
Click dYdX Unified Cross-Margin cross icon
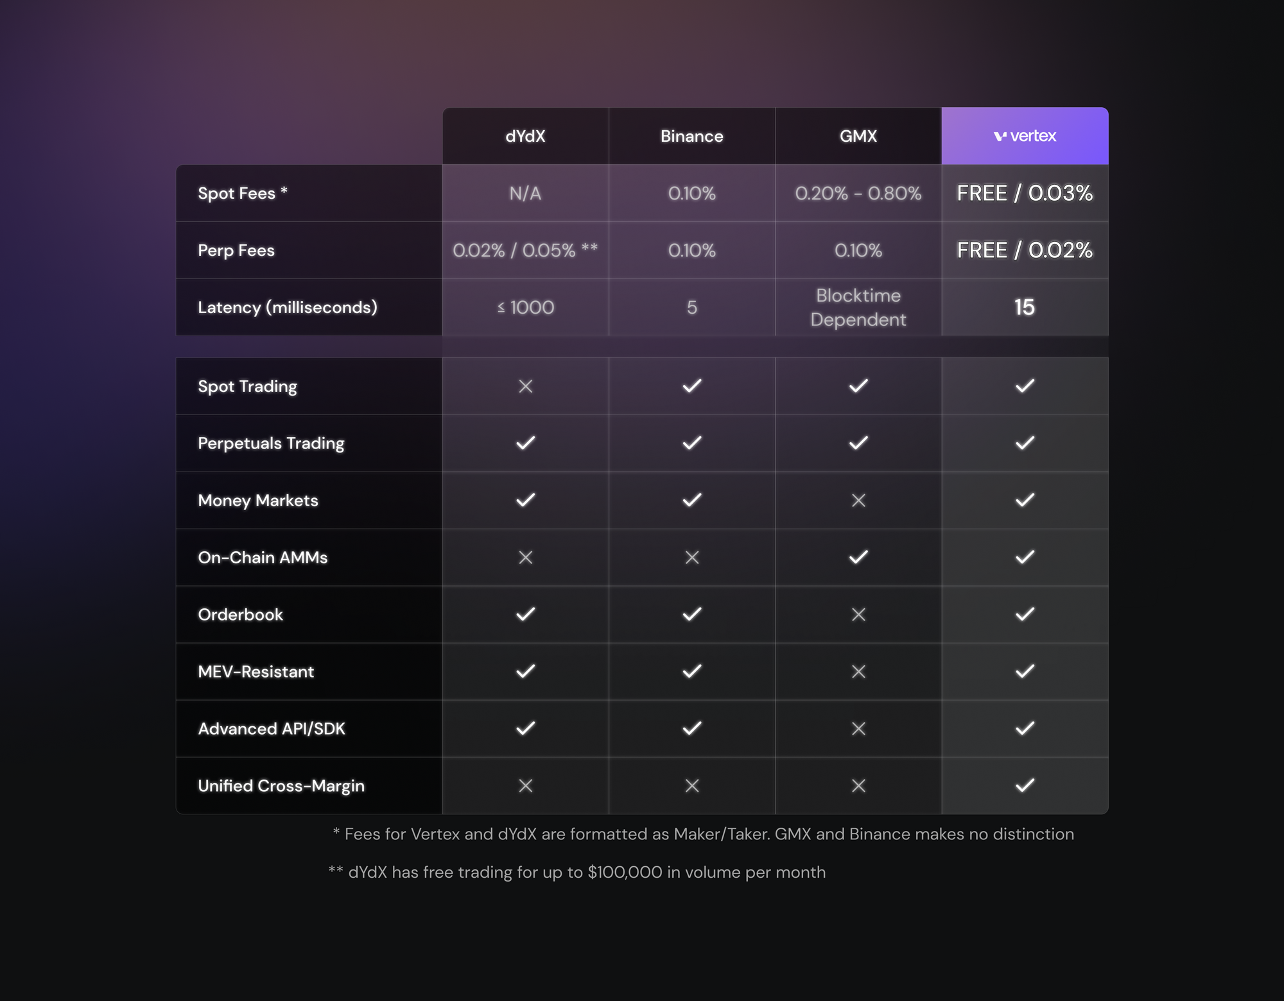point(525,786)
